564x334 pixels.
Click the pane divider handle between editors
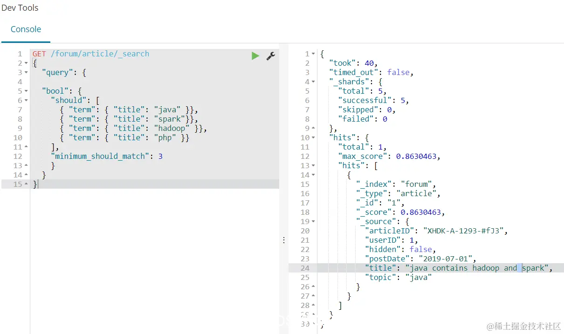click(284, 240)
